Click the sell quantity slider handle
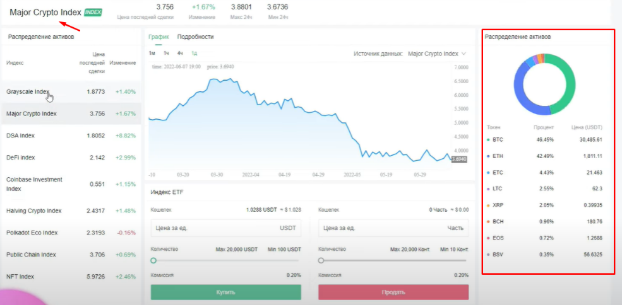The width and height of the screenshot is (622, 305). (x=321, y=261)
